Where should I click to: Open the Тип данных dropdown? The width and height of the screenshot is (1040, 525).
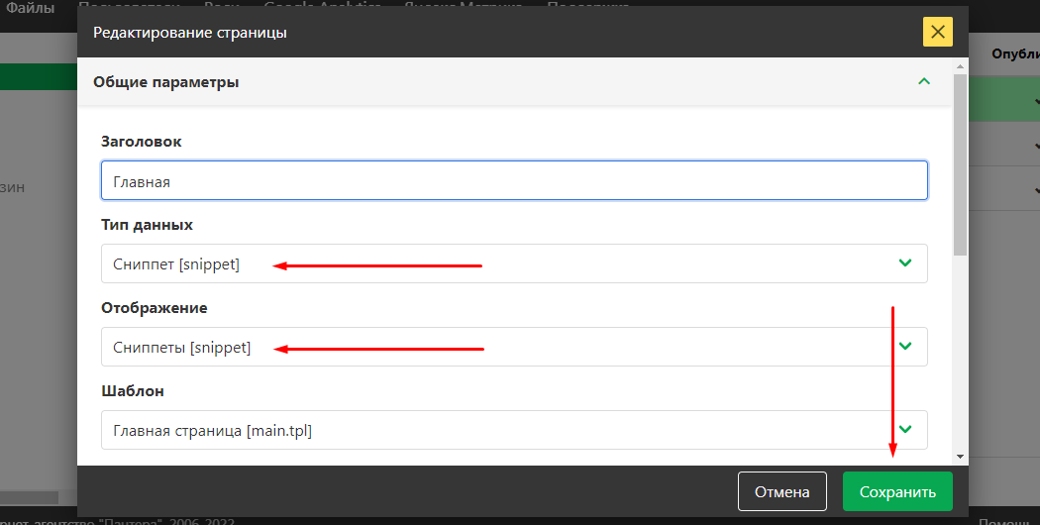(514, 263)
